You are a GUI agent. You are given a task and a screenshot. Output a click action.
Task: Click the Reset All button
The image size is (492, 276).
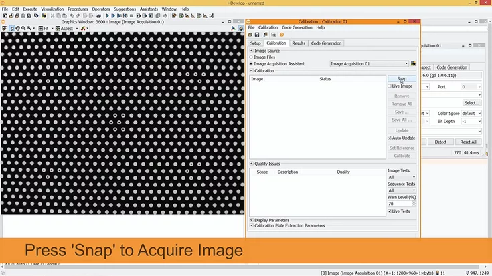(x=469, y=142)
